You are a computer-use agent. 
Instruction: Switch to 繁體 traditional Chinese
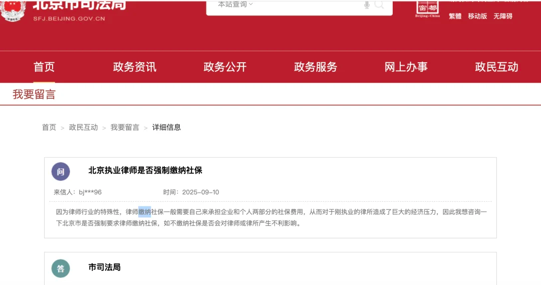point(455,16)
